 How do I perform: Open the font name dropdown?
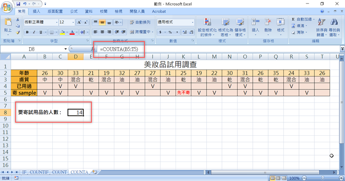click(x=56, y=22)
